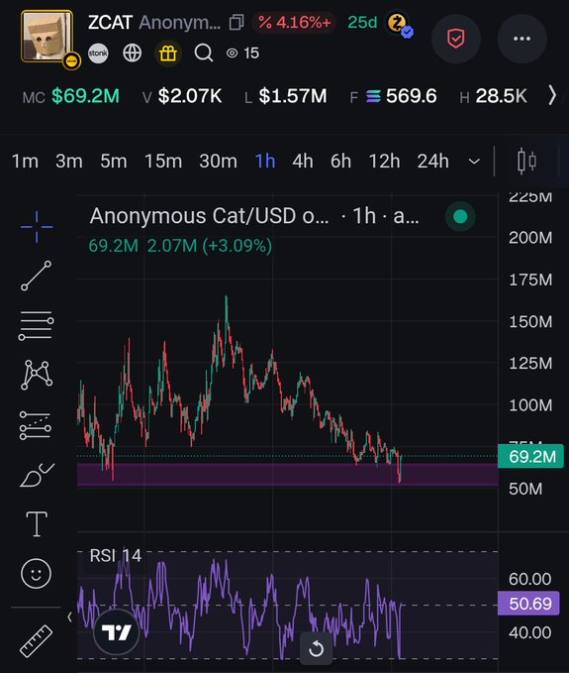
Task: Select the brush drawing tool
Action: [x=37, y=475]
